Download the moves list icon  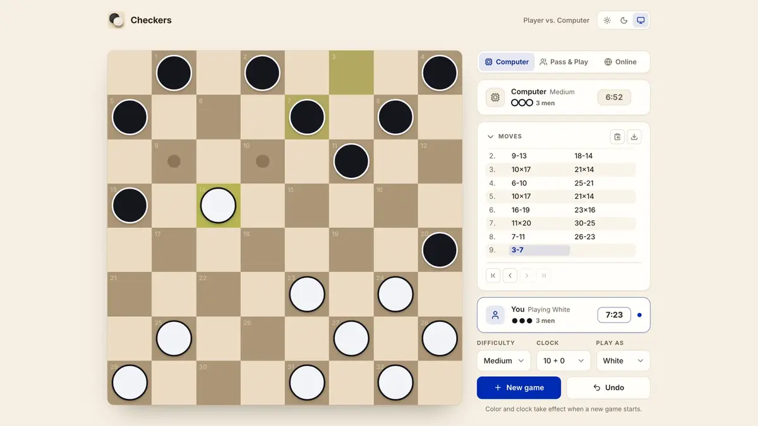pos(635,136)
